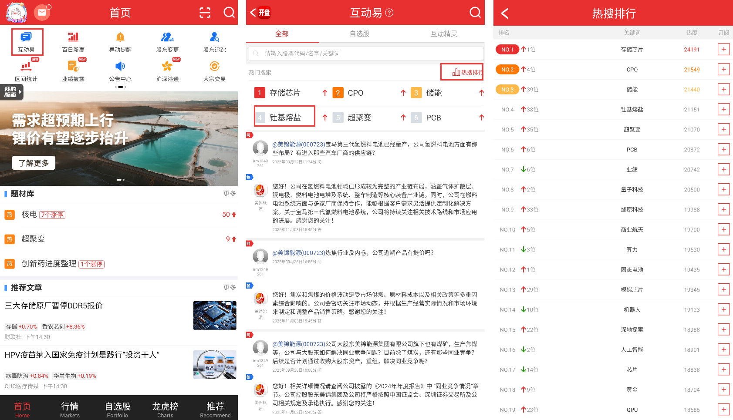Toggle subscription for 量子科技 keyword
The height and width of the screenshot is (420, 733).
click(x=723, y=190)
